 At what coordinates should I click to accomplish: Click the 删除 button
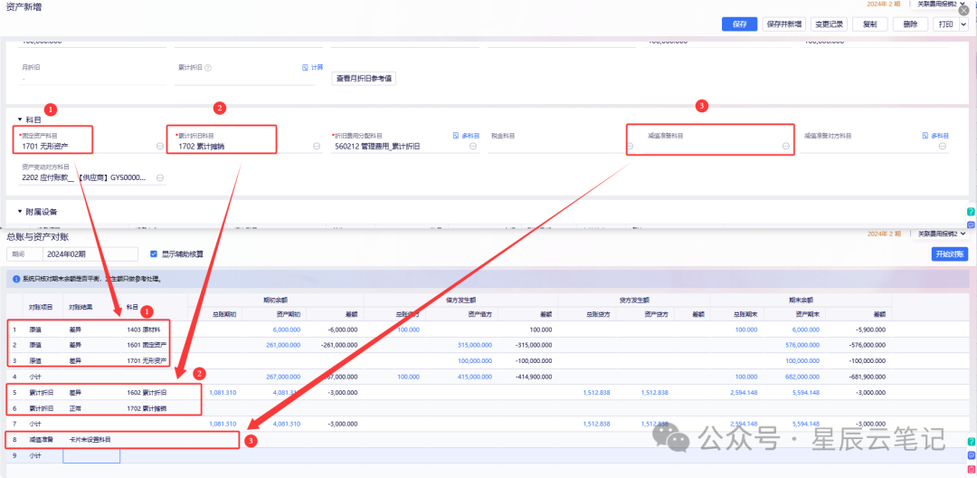[x=910, y=24]
